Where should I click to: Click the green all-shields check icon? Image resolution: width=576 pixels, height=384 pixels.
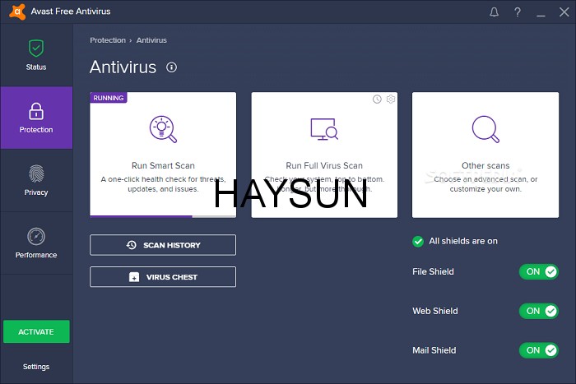[x=418, y=241]
